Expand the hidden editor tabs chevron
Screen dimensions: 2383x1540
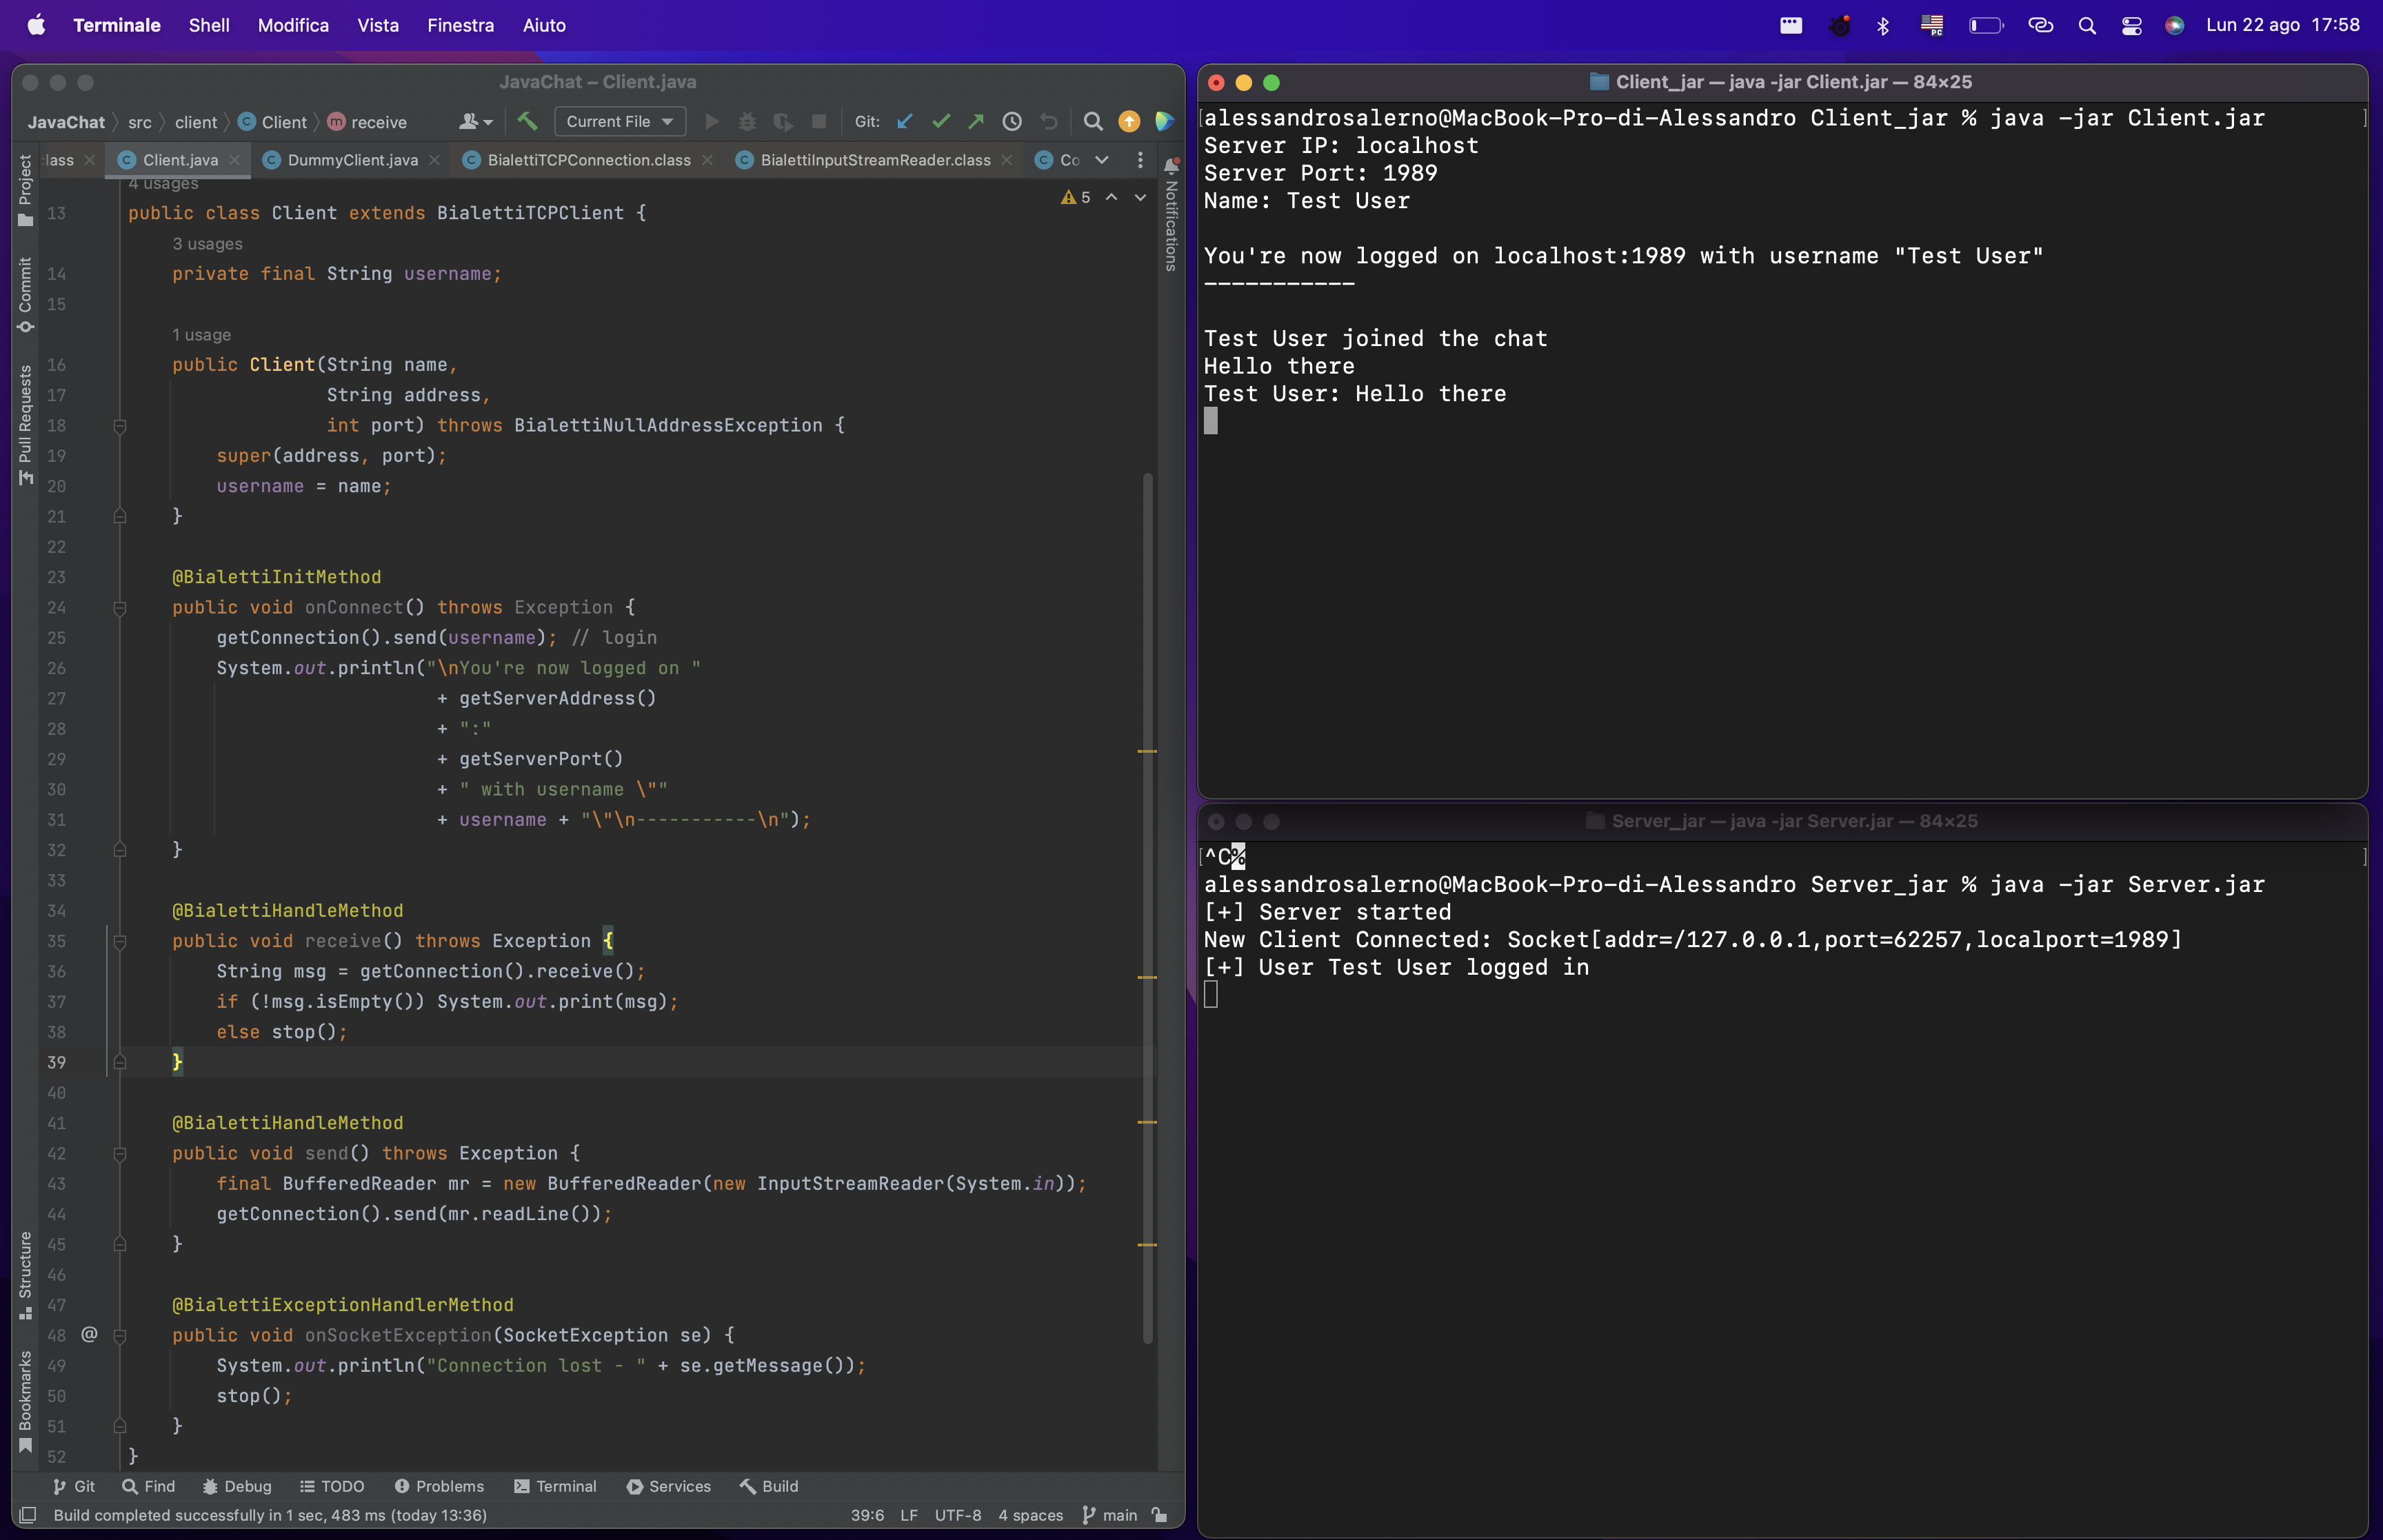tap(1102, 160)
